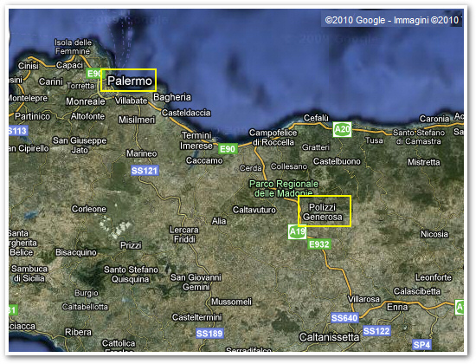
Task: Click the Prizzi town label
Action: click(131, 245)
